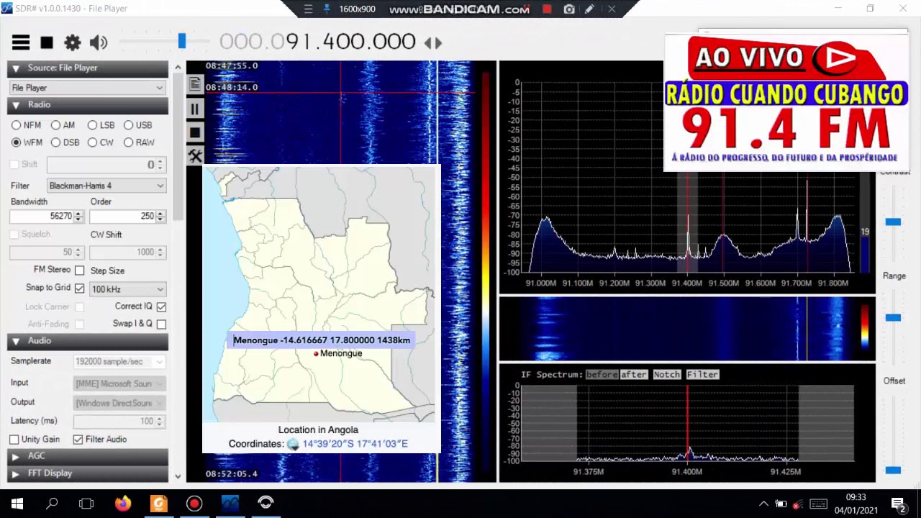Viewport: 921px width, 518px height.
Task: Open the SDR# hamburger menu
Action: (21, 42)
